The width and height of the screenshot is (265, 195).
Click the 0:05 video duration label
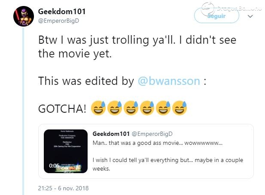pos(54,165)
